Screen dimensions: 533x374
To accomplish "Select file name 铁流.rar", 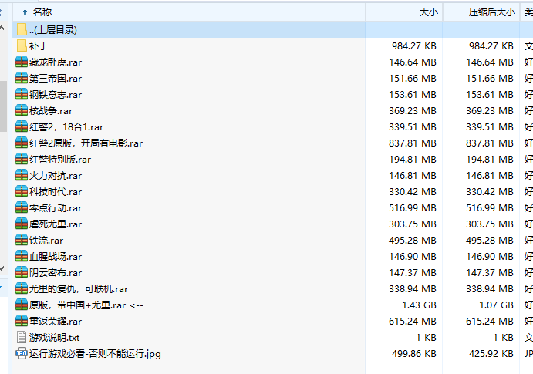I will point(46,241).
